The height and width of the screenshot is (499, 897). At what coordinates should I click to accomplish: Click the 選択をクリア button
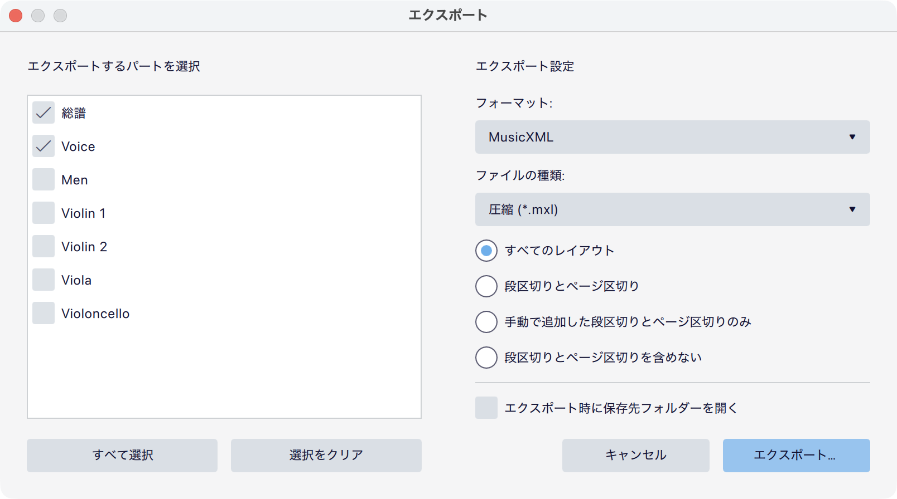326,456
